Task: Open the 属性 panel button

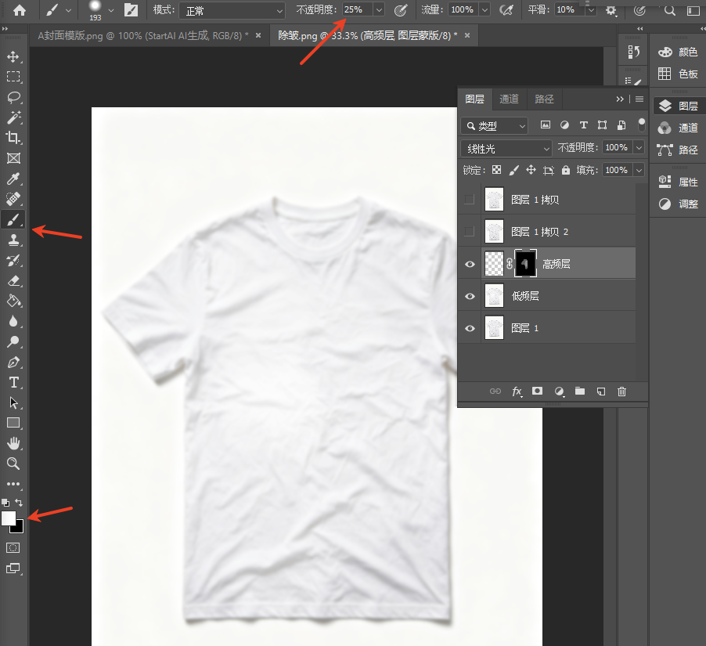Action: tap(678, 182)
